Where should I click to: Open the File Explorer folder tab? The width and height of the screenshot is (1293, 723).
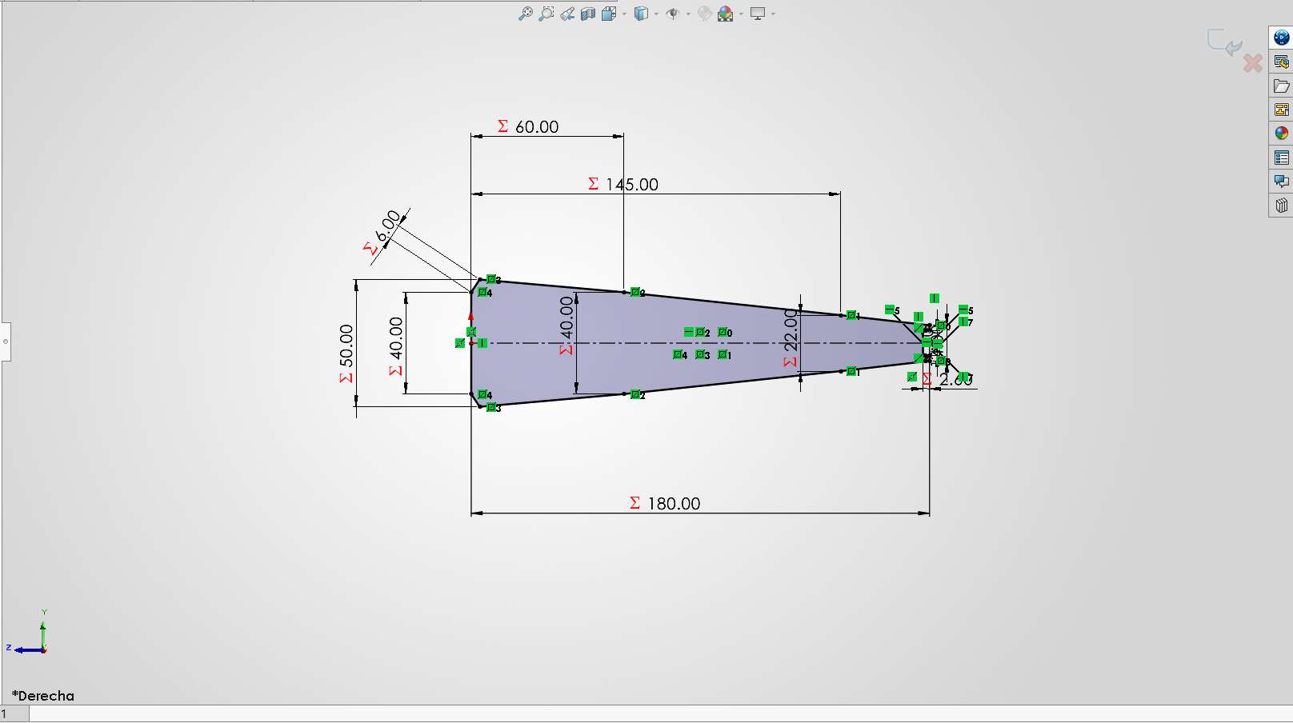[x=1281, y=86]
